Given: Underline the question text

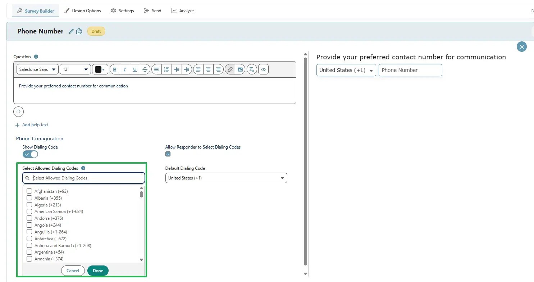Looking at the screenshot, I should click(135, 69).
